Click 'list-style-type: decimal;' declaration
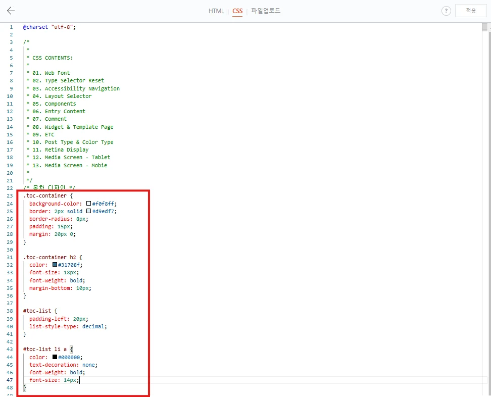This screenshot has height=397, width=491. point(68,326)
